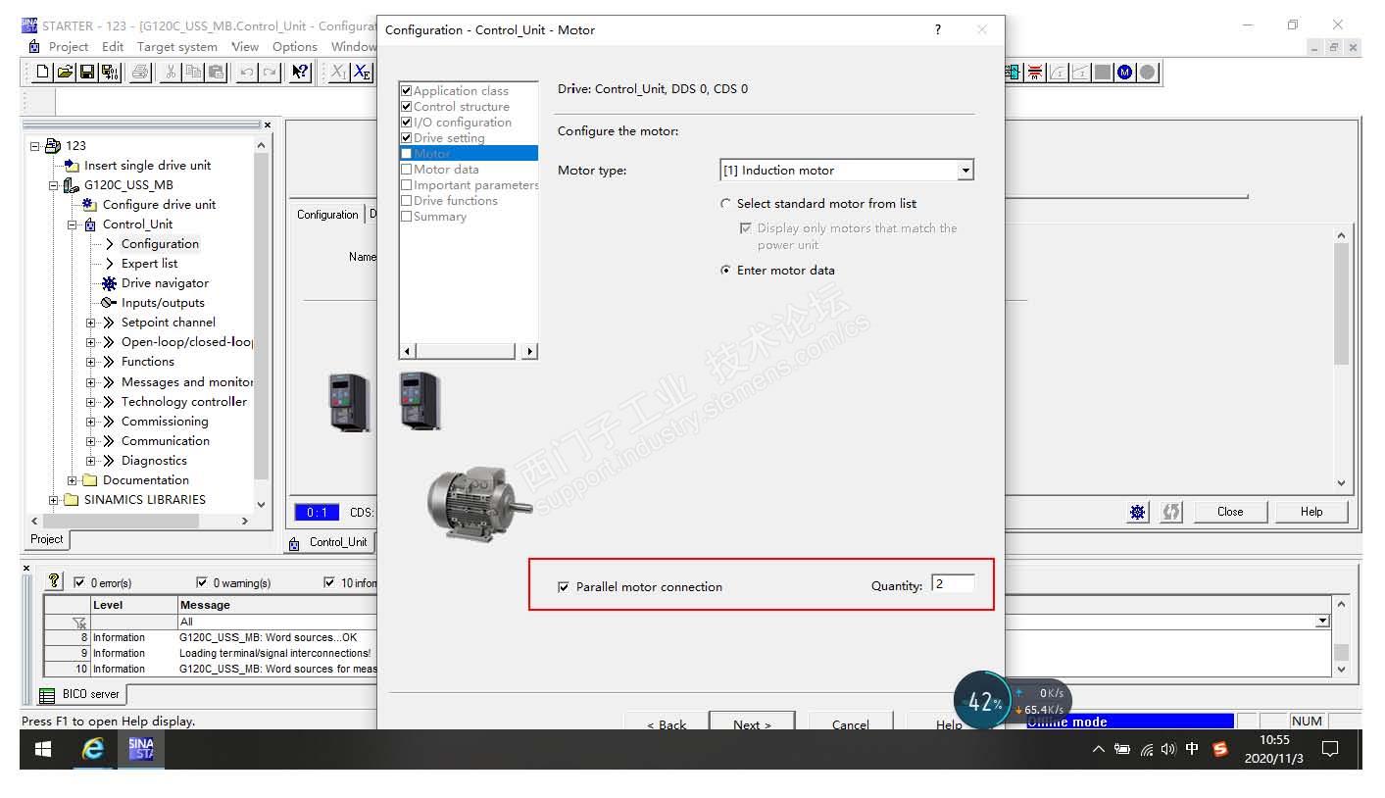The image size is (1385, 798).
Task: Click the wizard step list horizontal scrollbar
Action: (x=469, y=351)
